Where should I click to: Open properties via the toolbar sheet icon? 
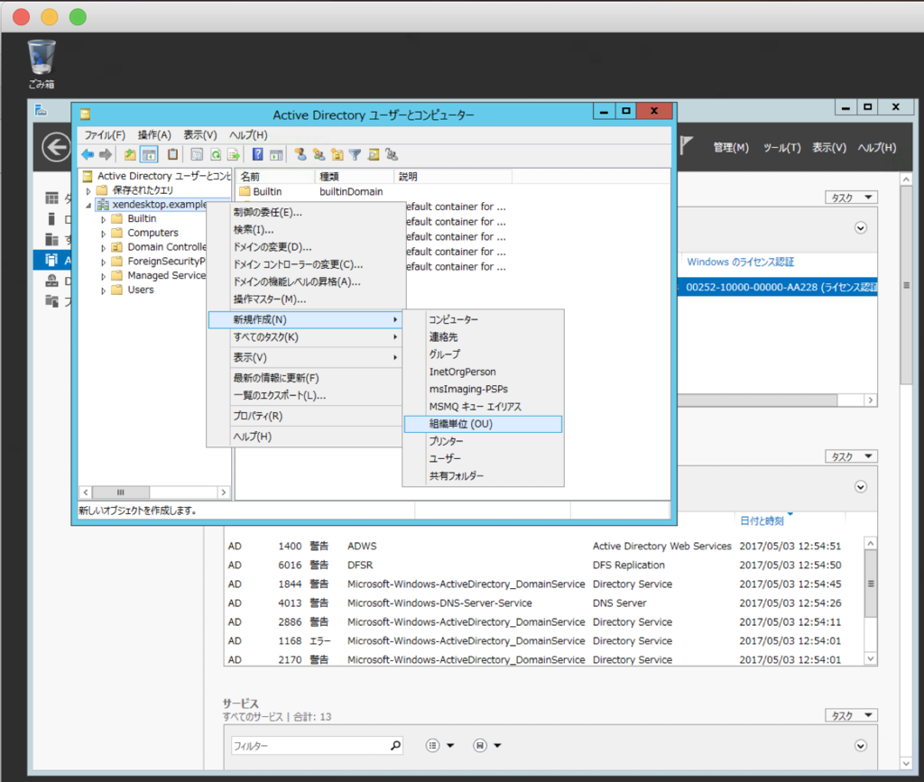tap(197, 154)
